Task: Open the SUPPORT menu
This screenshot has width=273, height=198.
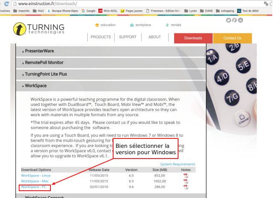Action: pos(128,37)
